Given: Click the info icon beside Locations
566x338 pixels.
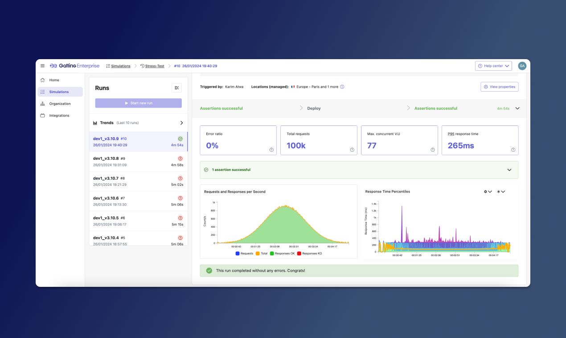Looking at the screenshot, I should pyautogui.click(x=342, y=87).
